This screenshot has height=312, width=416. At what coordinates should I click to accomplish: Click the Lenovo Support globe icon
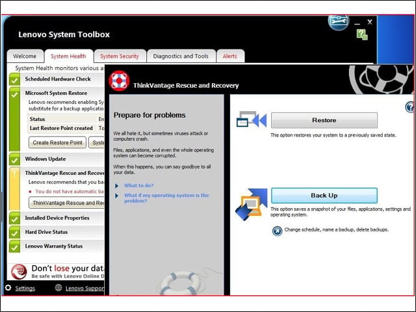[x=58, y=287]
